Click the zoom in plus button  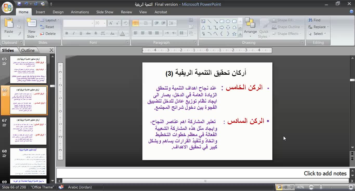(351, 187)
